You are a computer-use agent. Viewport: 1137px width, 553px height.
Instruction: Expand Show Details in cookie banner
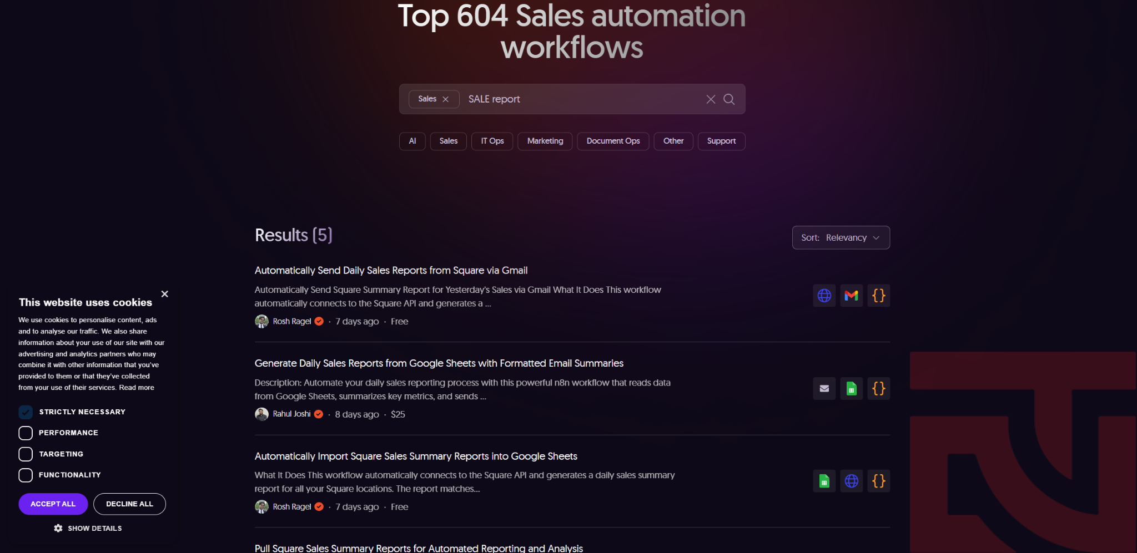coord(88,529)
